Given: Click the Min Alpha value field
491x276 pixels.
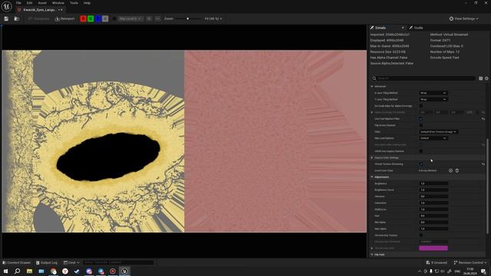Looking at the screenshot, I should click(x=433, y=222).
